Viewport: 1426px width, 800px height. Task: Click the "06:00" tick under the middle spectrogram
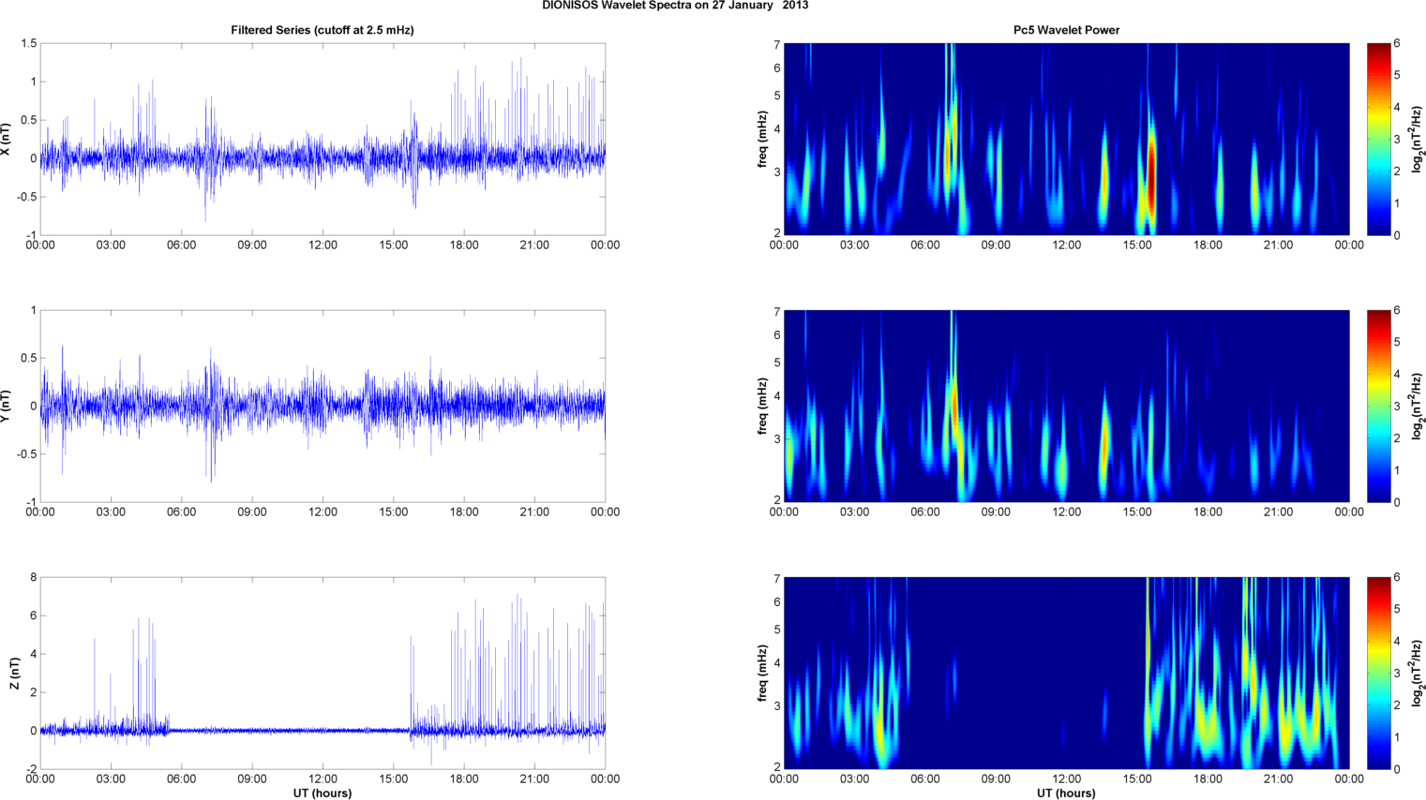(x=925, y=512)
